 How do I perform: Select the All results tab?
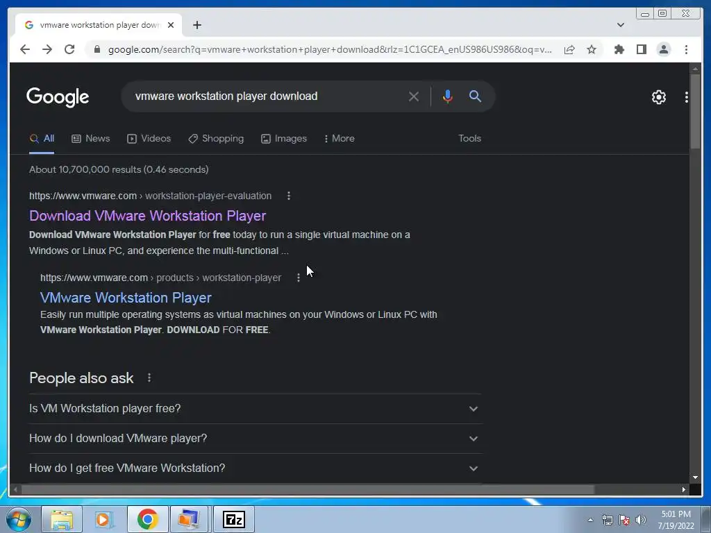42,139
